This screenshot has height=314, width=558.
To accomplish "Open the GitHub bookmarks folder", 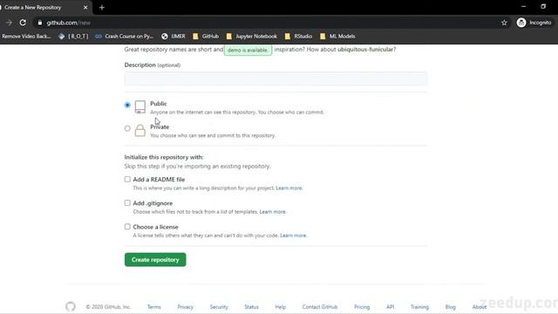I will [x=206, y=37].
